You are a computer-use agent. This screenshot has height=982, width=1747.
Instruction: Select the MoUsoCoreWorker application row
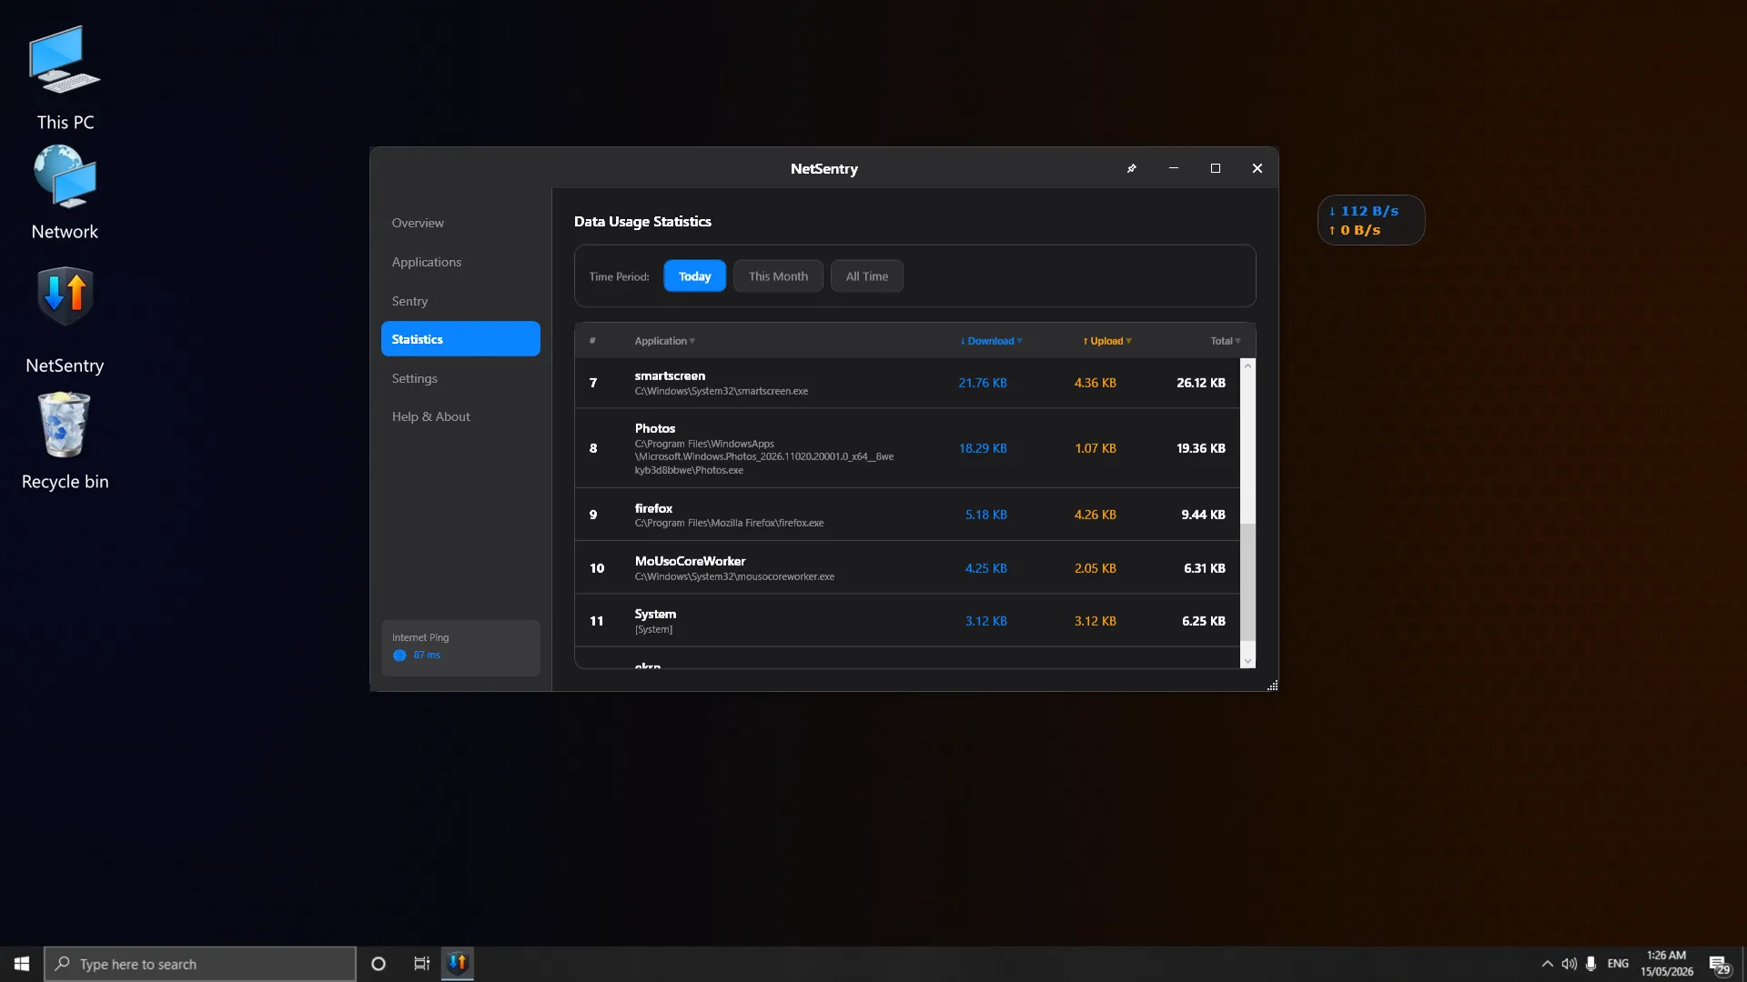pyautogui.click(x=907, y=568)
